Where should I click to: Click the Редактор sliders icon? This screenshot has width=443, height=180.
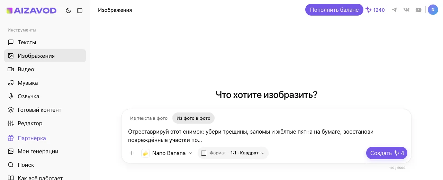pos(11,123)
